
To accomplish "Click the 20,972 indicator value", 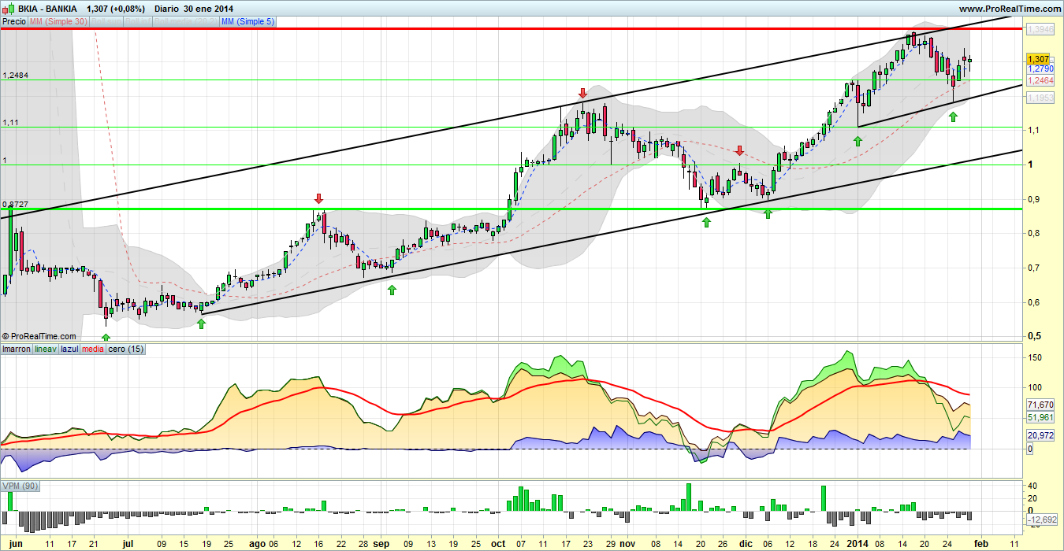I will (x=1040, y=436).
